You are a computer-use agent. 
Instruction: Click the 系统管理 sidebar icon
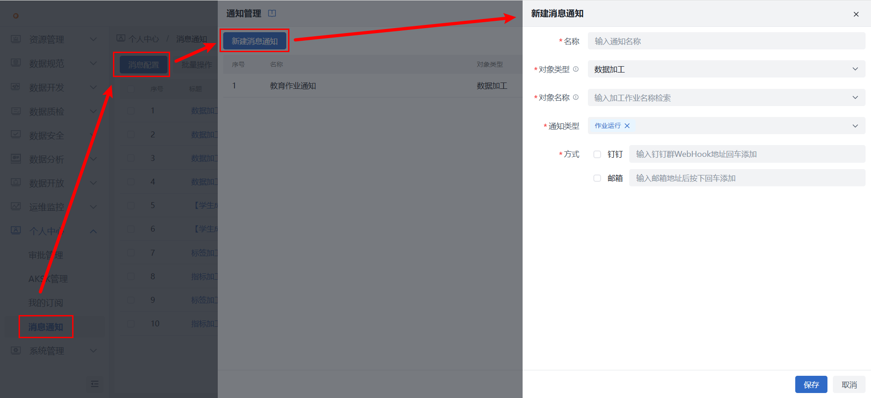tap(16, 350)
